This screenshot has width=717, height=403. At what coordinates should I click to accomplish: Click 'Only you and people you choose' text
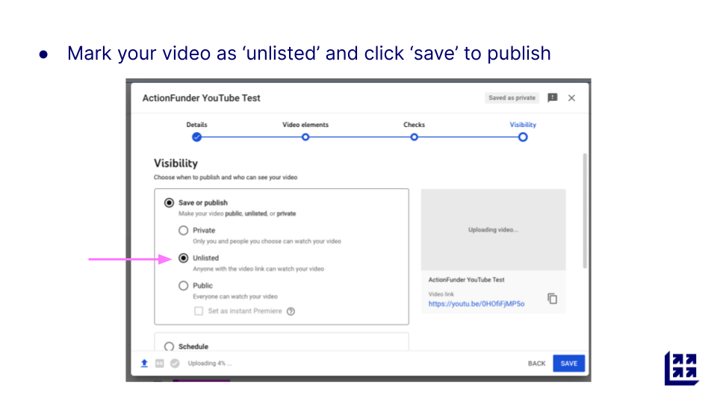[x=267, y=241]
